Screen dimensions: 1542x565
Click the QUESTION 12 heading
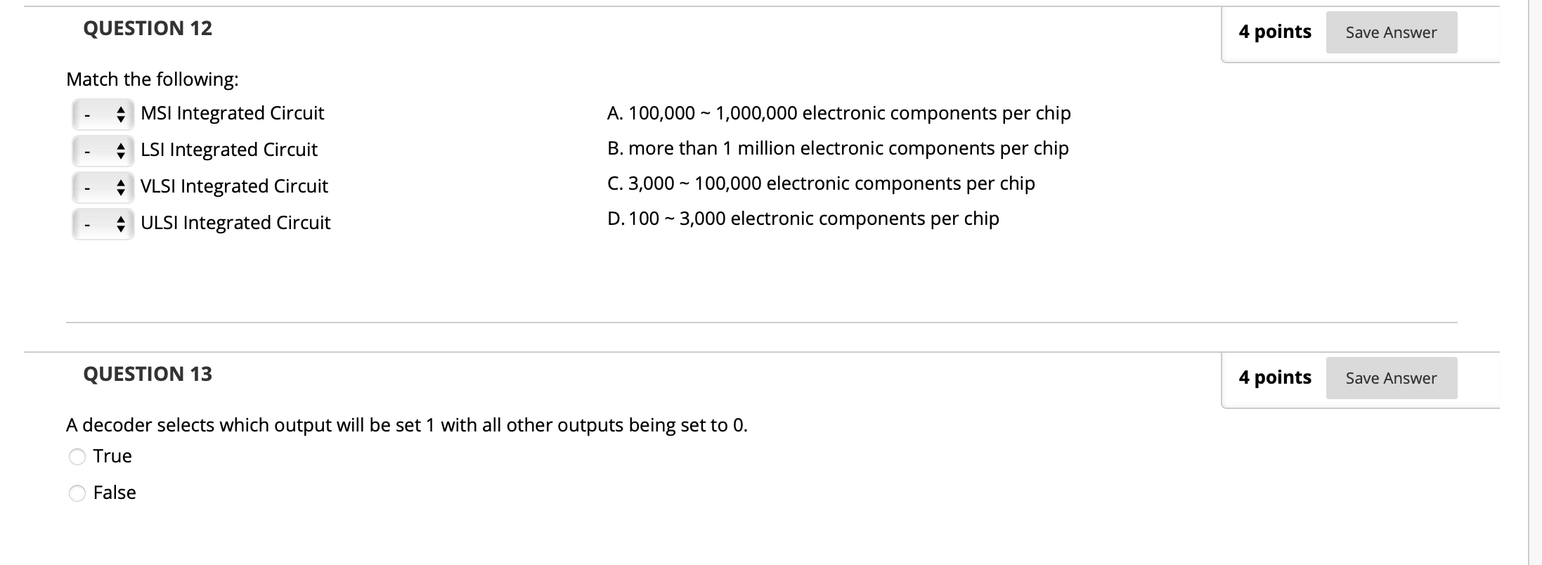click(147, 28)
